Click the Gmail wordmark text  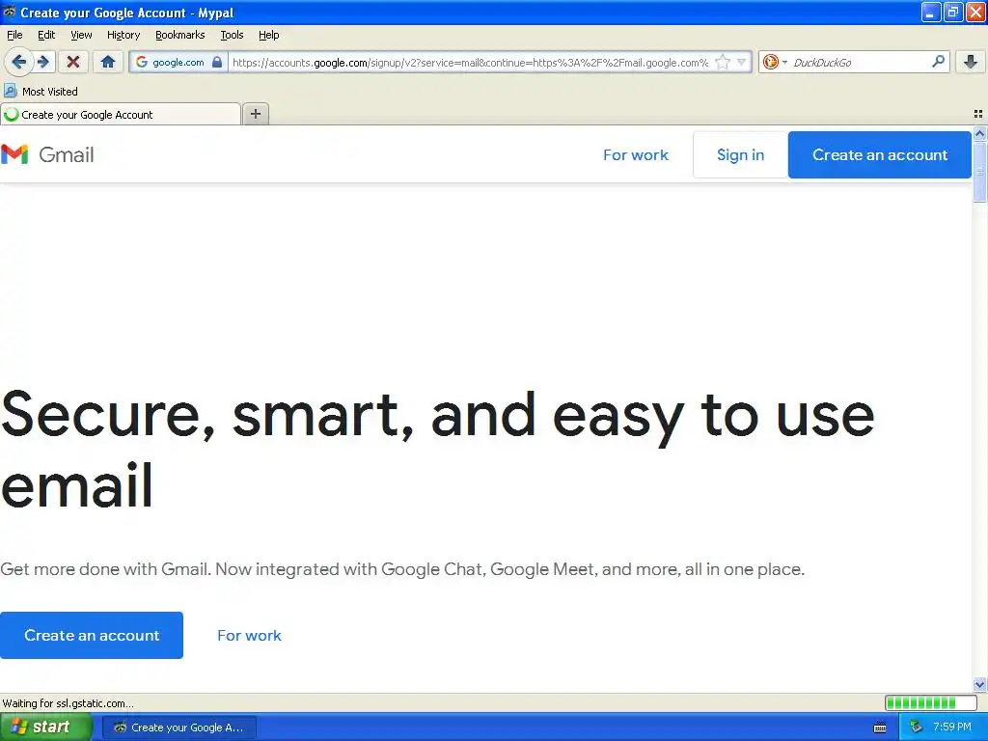coord(67,154)
